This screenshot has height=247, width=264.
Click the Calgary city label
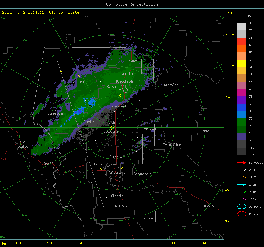tap(114, 173)
